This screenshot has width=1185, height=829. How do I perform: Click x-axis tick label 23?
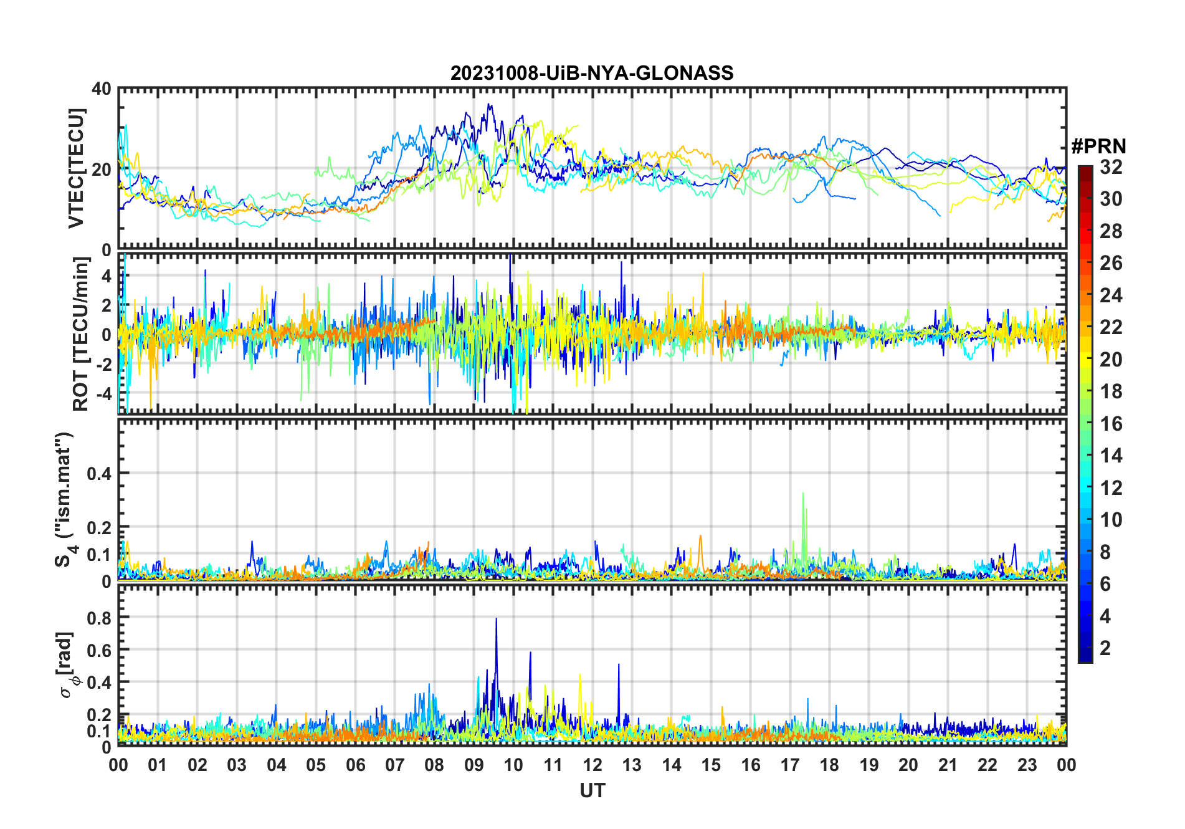coord(1027,765)
